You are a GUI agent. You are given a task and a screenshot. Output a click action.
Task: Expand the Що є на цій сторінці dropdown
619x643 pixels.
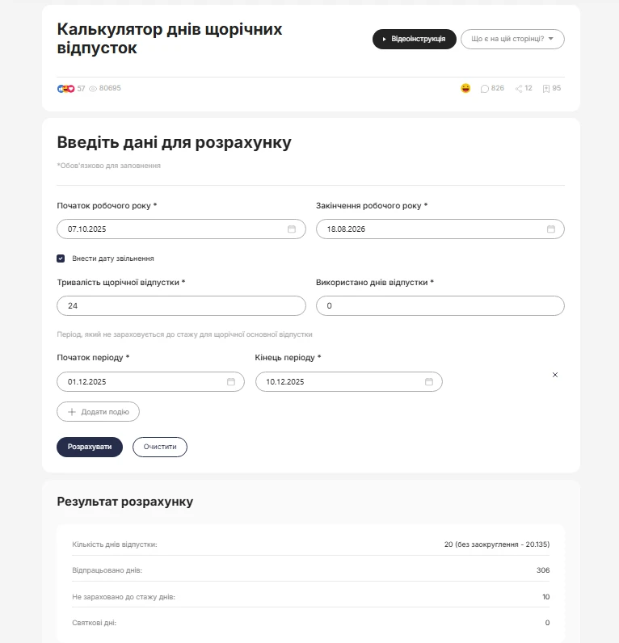512,39
